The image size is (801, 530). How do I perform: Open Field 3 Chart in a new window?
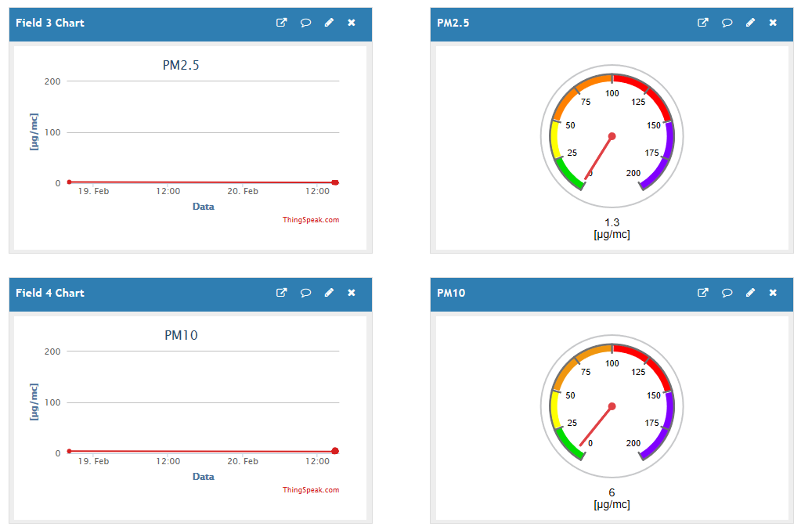(281, 23)
